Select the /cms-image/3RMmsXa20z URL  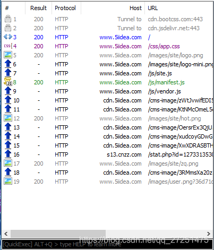tap(181, 173)
